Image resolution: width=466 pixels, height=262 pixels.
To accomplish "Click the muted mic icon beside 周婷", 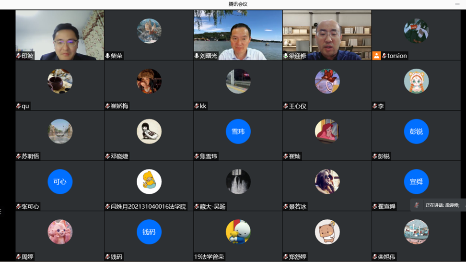I will (x=19, y=257).
